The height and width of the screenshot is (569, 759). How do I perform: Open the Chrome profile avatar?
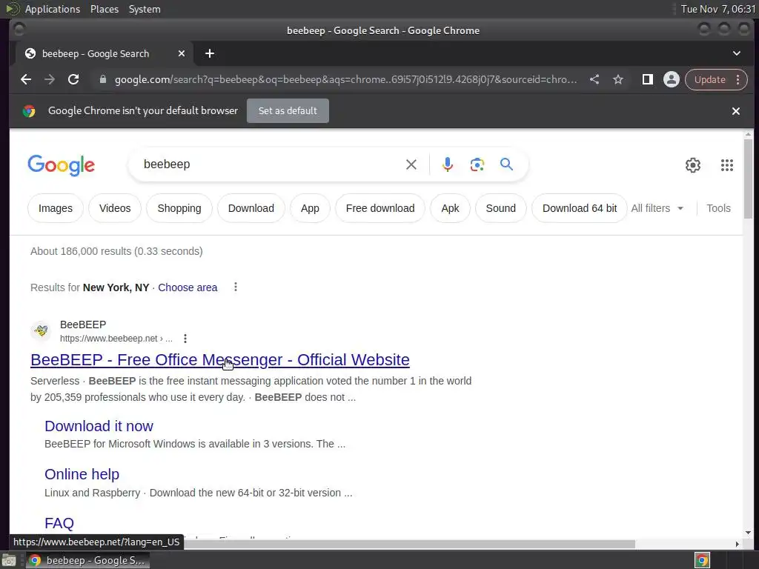[x=672, y=79]
